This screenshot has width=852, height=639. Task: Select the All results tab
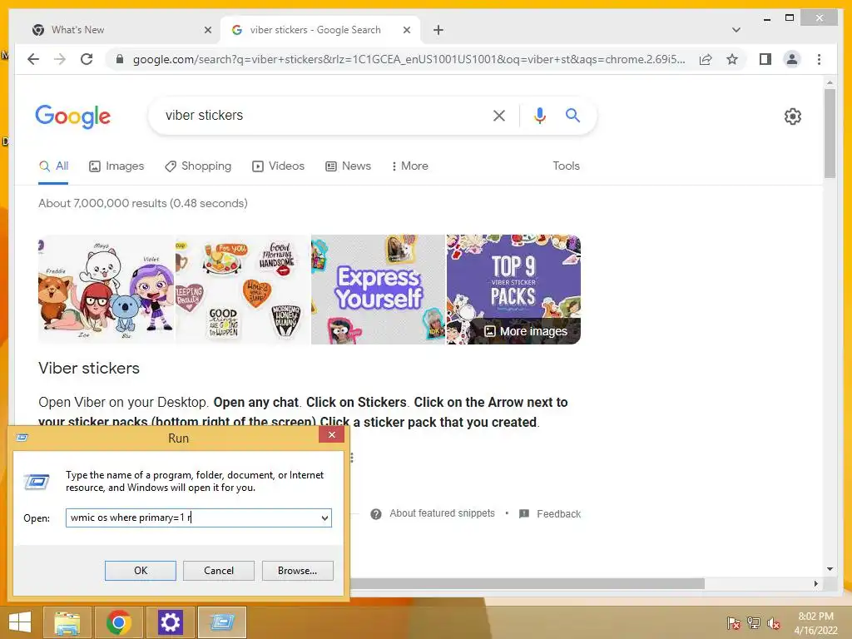pos(53,166)
